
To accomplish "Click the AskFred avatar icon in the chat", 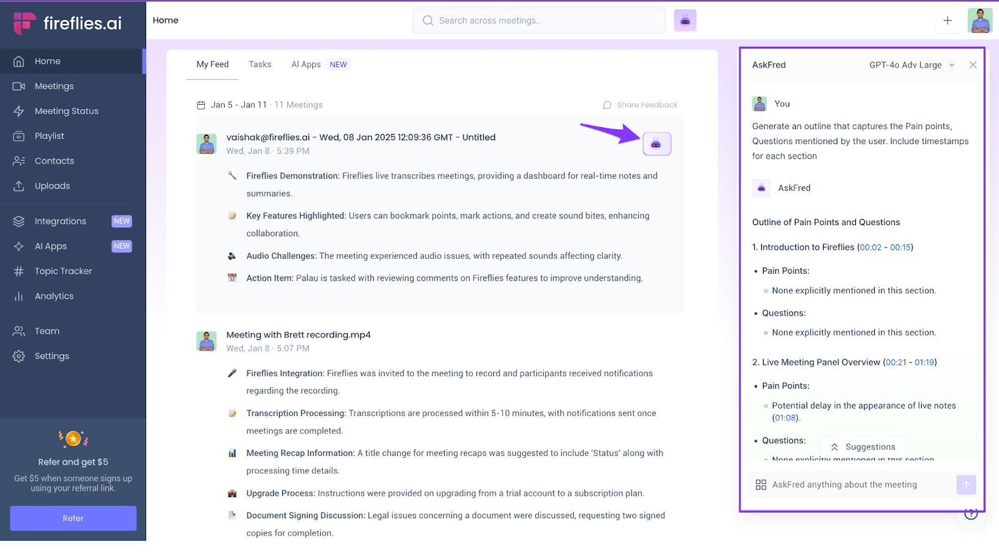I will click(761, 188).
